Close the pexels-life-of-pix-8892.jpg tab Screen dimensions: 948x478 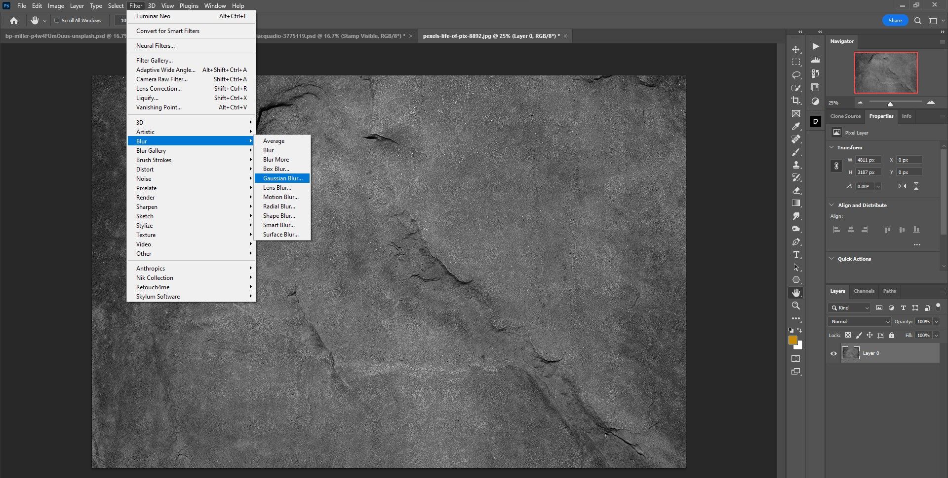pos(565,36)
